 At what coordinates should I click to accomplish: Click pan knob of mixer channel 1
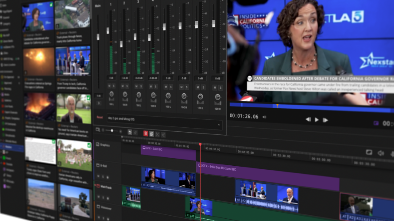(111, 94)
